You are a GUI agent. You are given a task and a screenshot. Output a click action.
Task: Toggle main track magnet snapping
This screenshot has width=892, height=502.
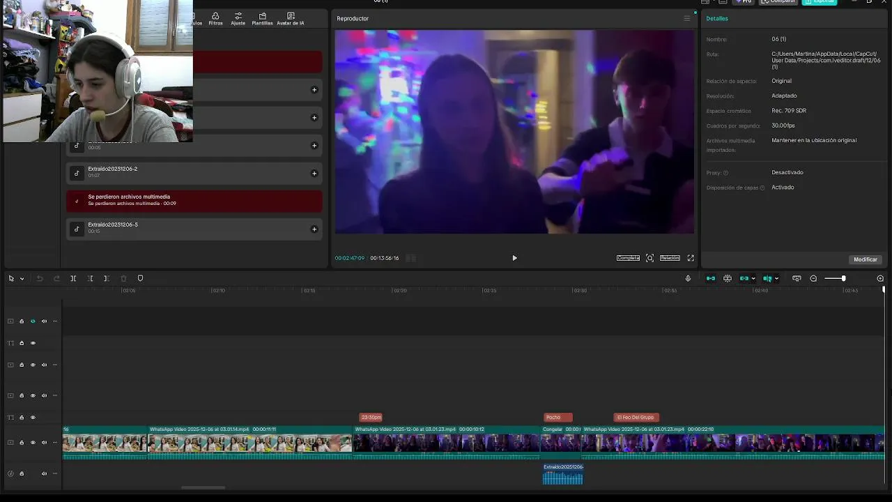pos(711,278)
